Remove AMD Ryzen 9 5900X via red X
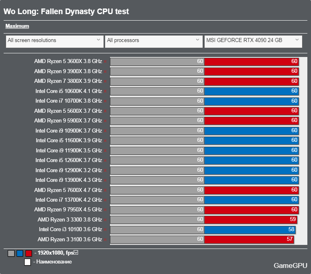311x274 pixels. tap(105, 121)
